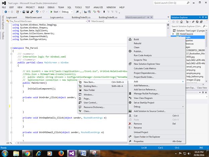The width and height of the screenshot is (209, 157).
Task: Select Add Reference… in the context menu
Action: pyautogui.click(x=142, y=85)
